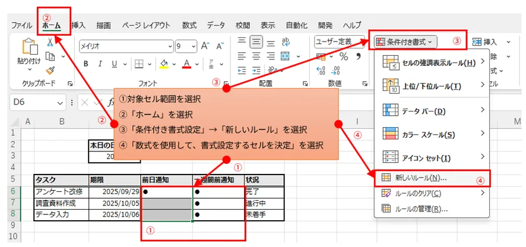The width and height of the screenshot is (526, 247).
Task: Align text to top of cell
Action: pos(242,41)
